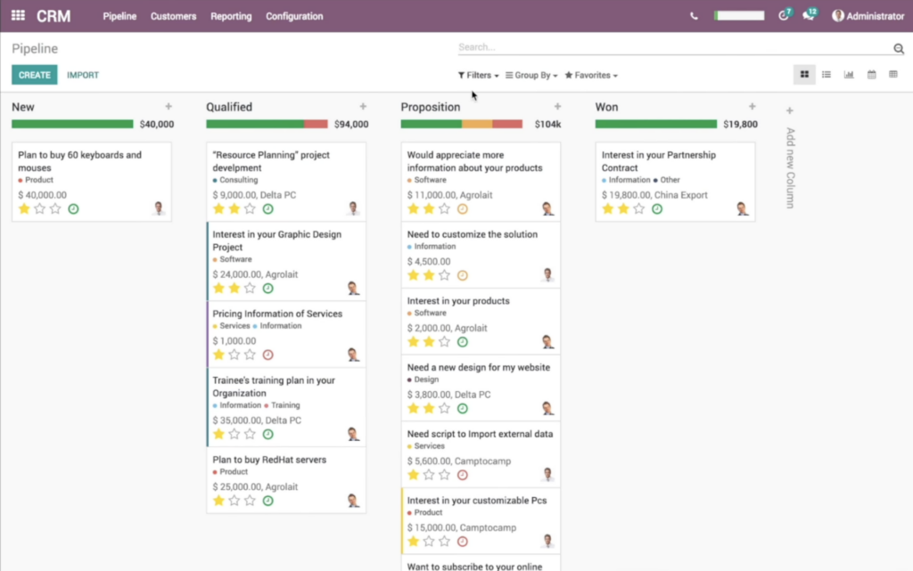Click the CREATE button

click(35, 75)
